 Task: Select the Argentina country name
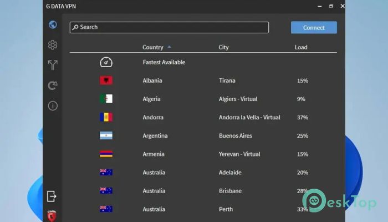(155, 135)
